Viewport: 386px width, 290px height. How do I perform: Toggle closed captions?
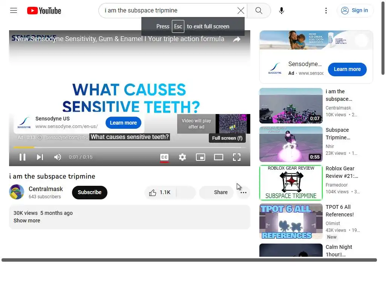coord(164,157)
